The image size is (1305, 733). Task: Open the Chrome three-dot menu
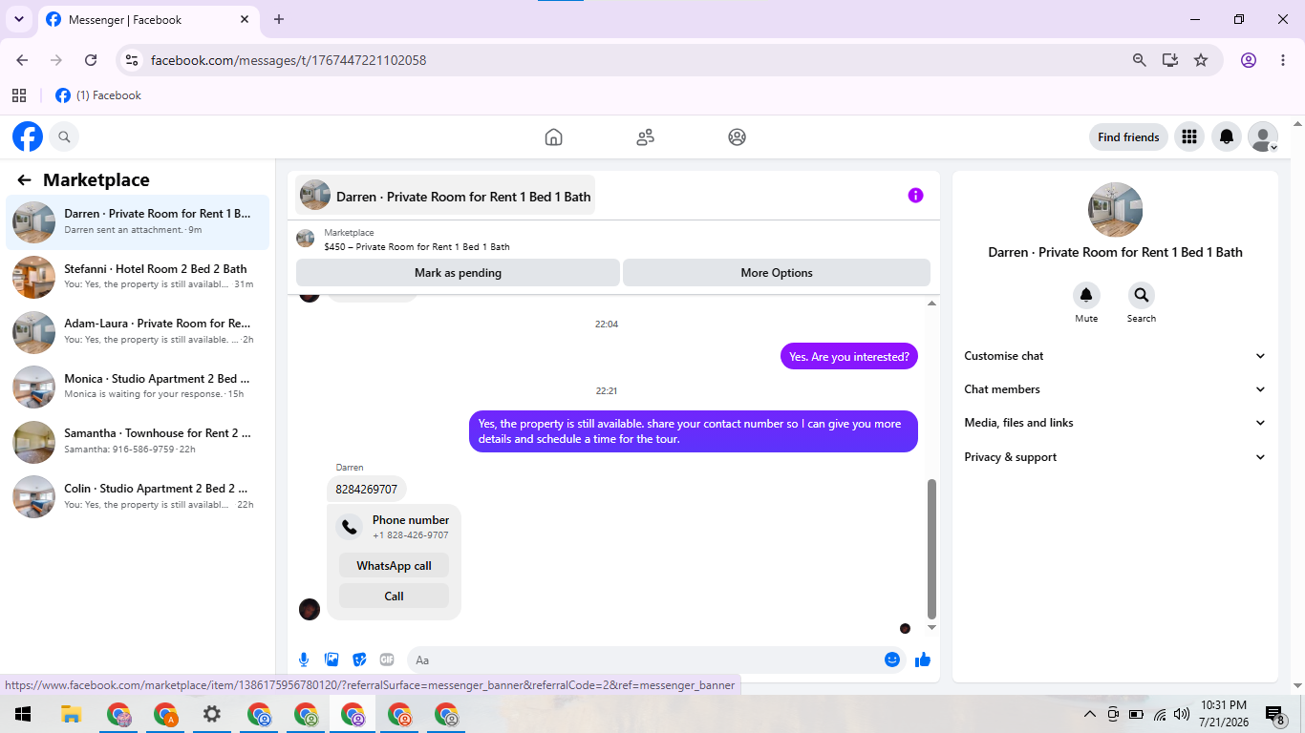click(x=1283, y=60)
